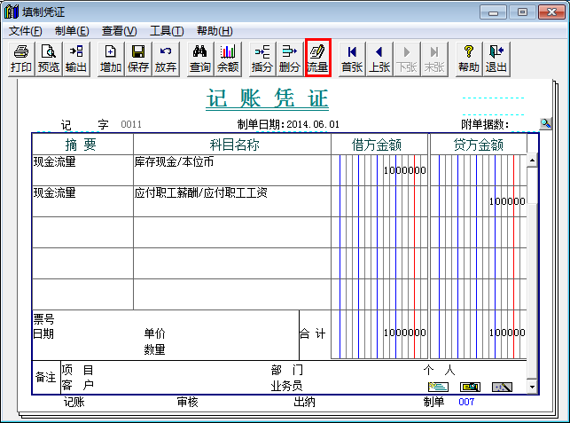
Task: Exit with 退出 toolbar icon
Action: click(x=496, y=59)
